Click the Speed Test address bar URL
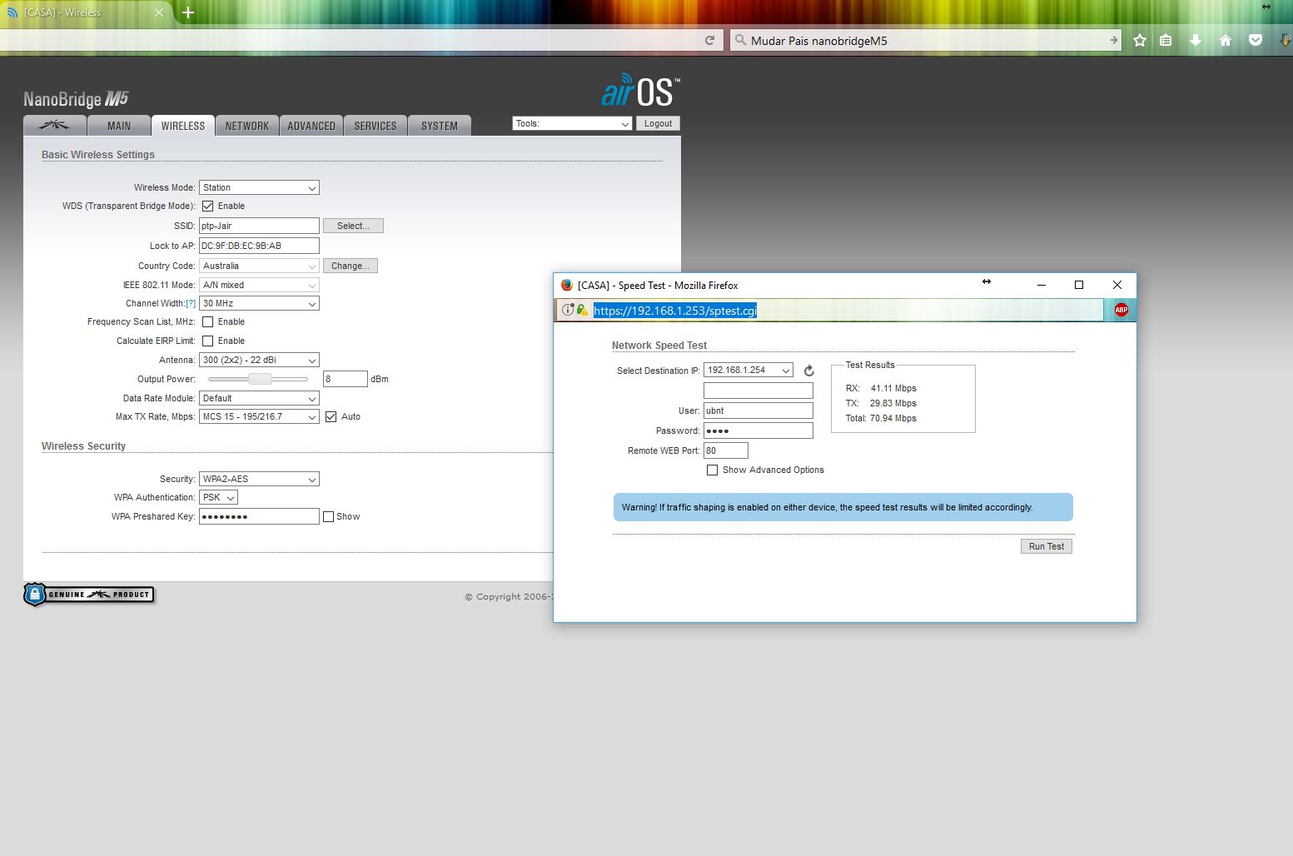 (675, 311)
